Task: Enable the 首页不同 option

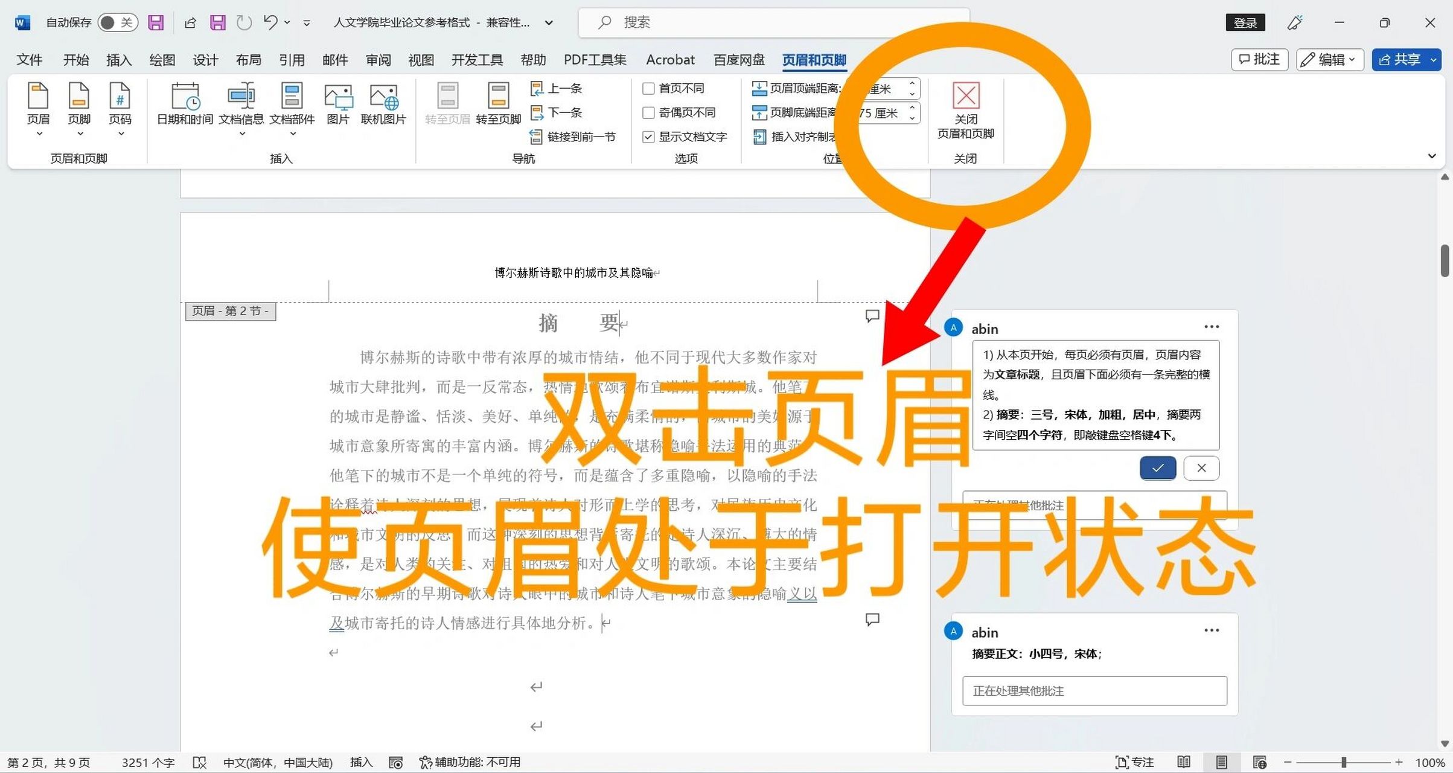Action: (649, 88)
